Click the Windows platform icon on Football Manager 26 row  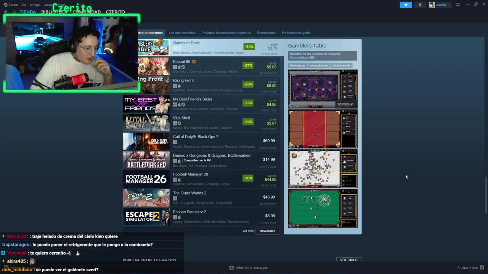tap(175, 180)
